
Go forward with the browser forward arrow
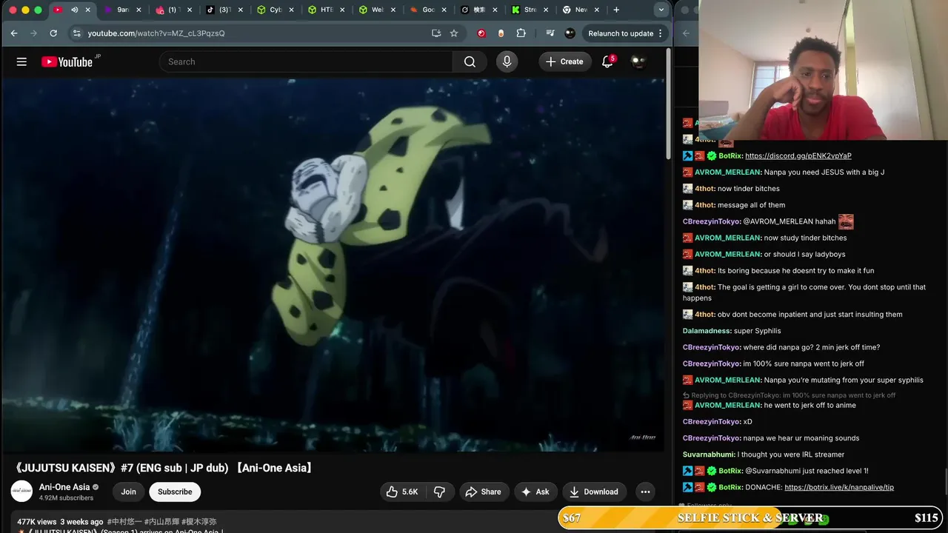click(33, 33)
